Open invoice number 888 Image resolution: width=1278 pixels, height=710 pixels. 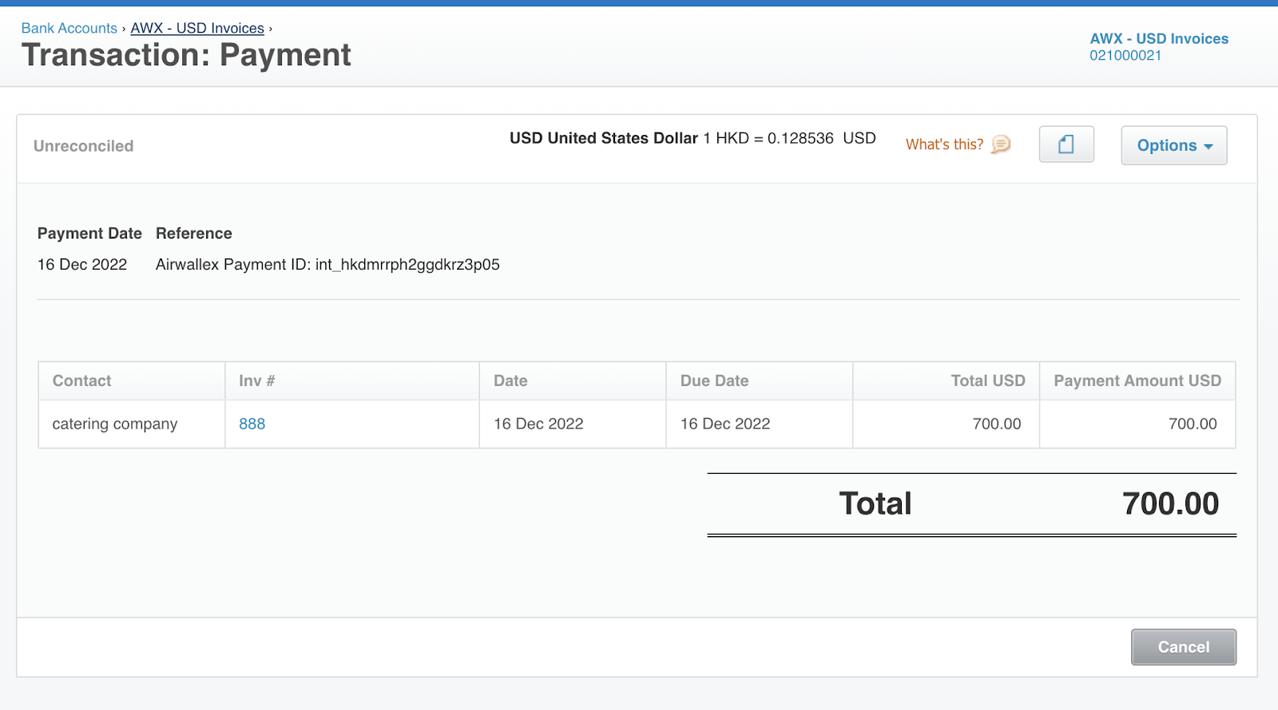pos(252,424)
